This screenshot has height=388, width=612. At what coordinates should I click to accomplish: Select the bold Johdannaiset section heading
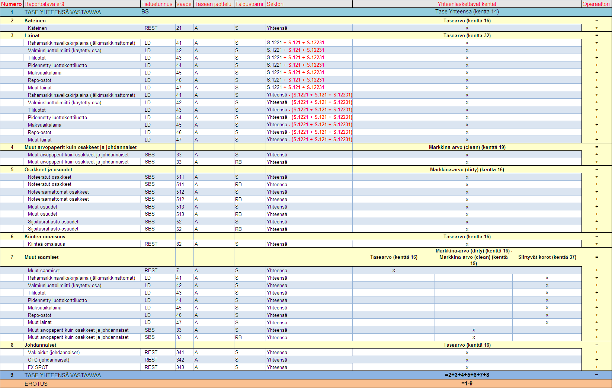click(40, 345)
